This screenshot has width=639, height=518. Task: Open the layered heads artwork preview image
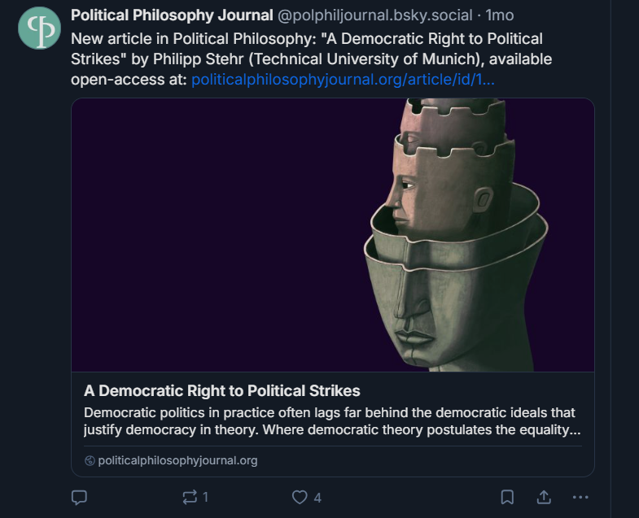457,235
